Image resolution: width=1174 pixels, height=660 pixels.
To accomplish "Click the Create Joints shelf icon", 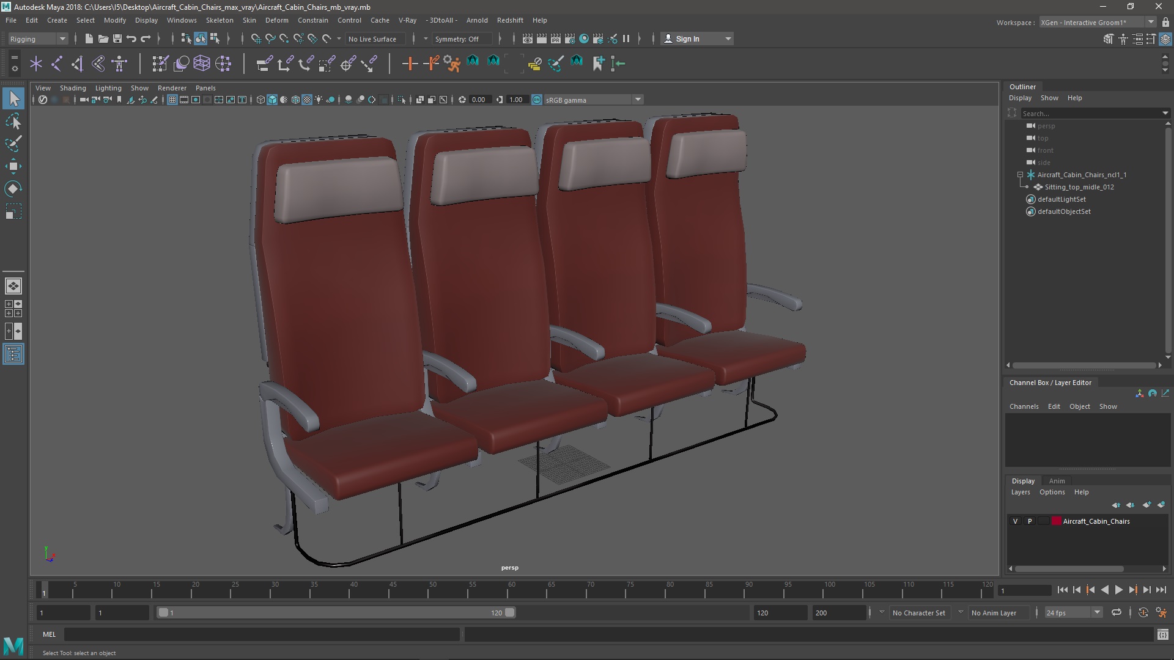I will click(x=57, y=64).
